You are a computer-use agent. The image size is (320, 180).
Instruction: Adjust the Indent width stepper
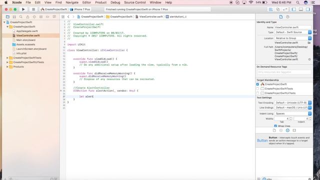pos(310,118)
